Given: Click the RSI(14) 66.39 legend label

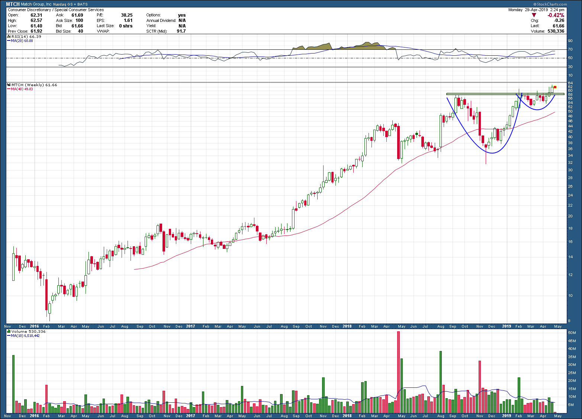Looking at the screenshot, I should pyautogui.click(x=26, y=37).
